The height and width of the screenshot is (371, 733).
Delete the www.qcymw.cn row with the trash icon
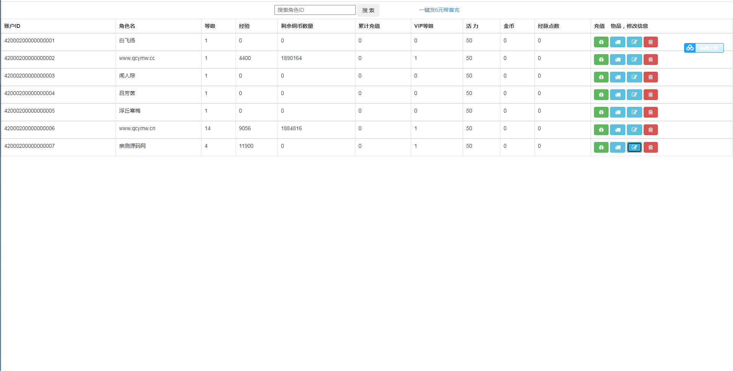point(651,130)
